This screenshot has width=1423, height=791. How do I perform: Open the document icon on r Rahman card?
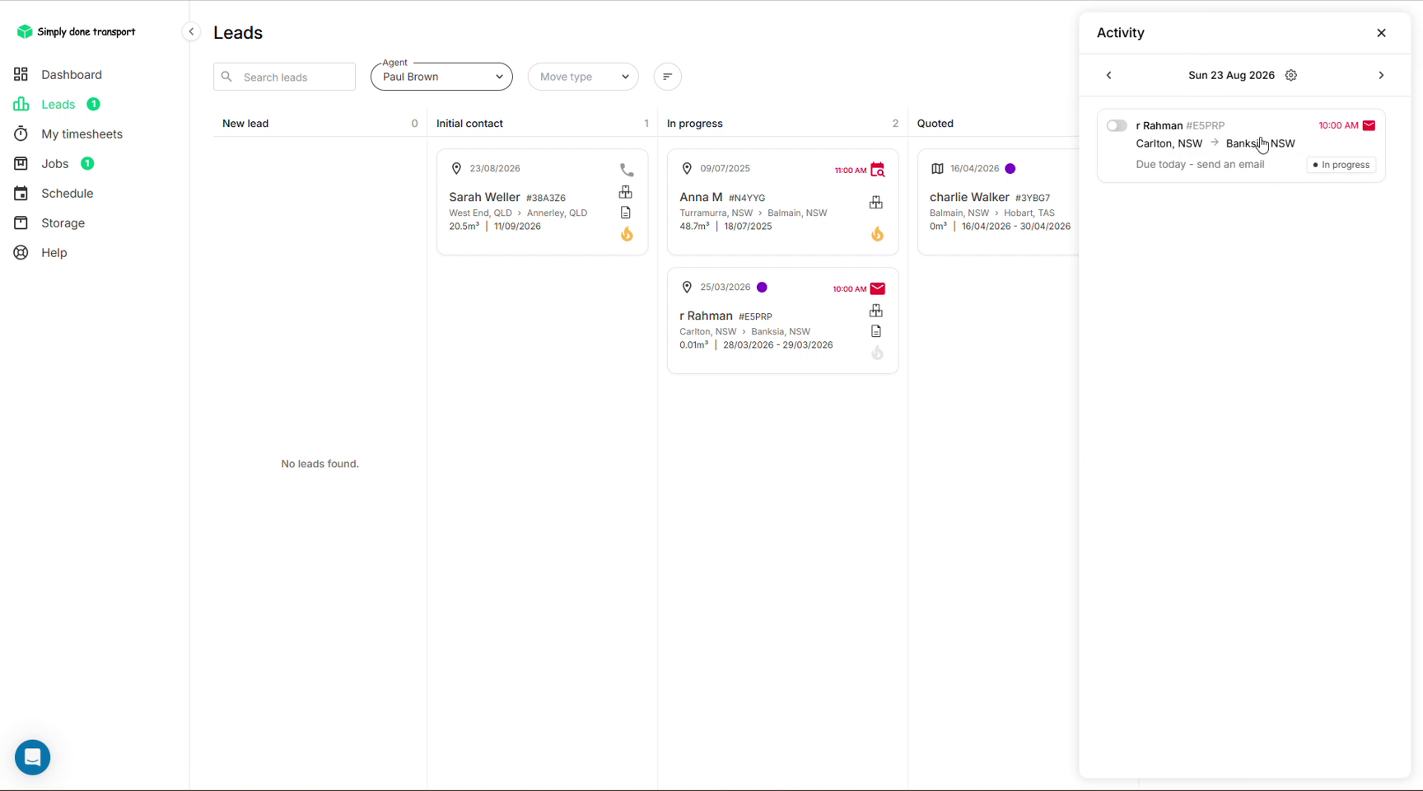pos(876,331)
